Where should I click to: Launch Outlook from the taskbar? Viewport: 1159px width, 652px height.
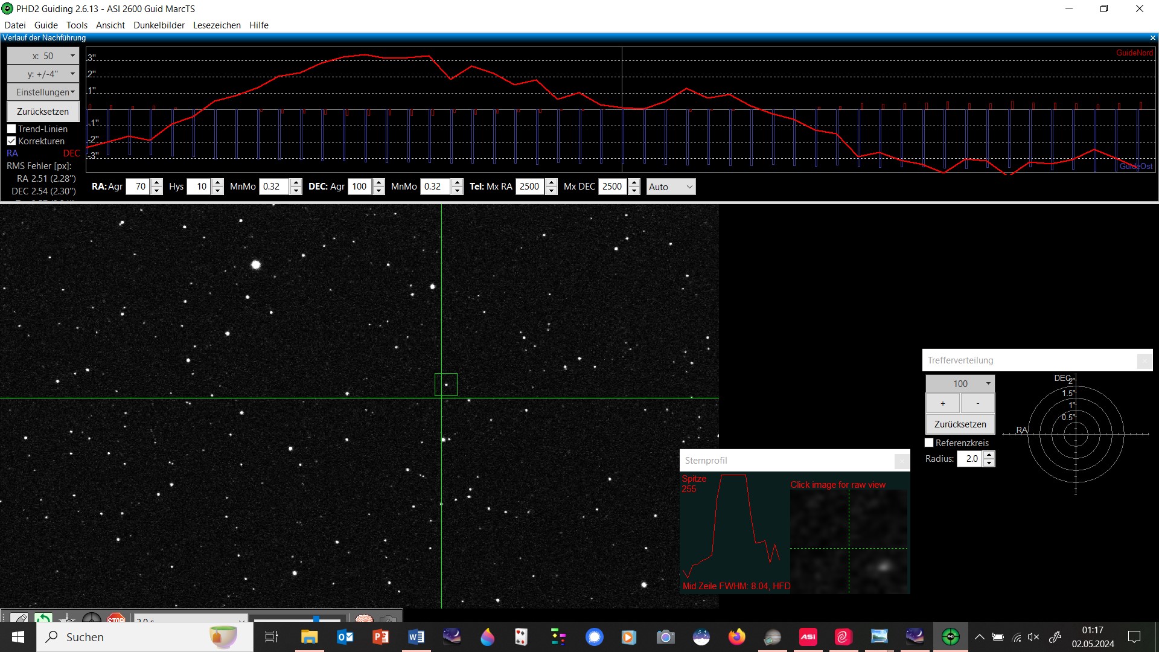(x=345, y=637)
